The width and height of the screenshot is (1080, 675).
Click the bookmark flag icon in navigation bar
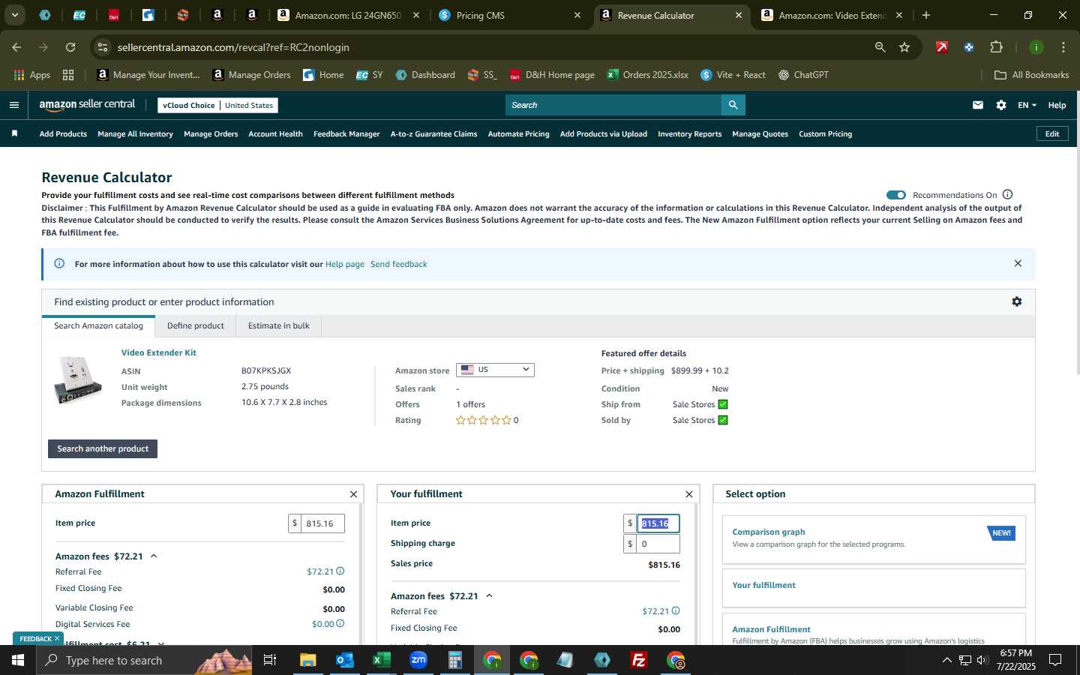pos(14,133)
